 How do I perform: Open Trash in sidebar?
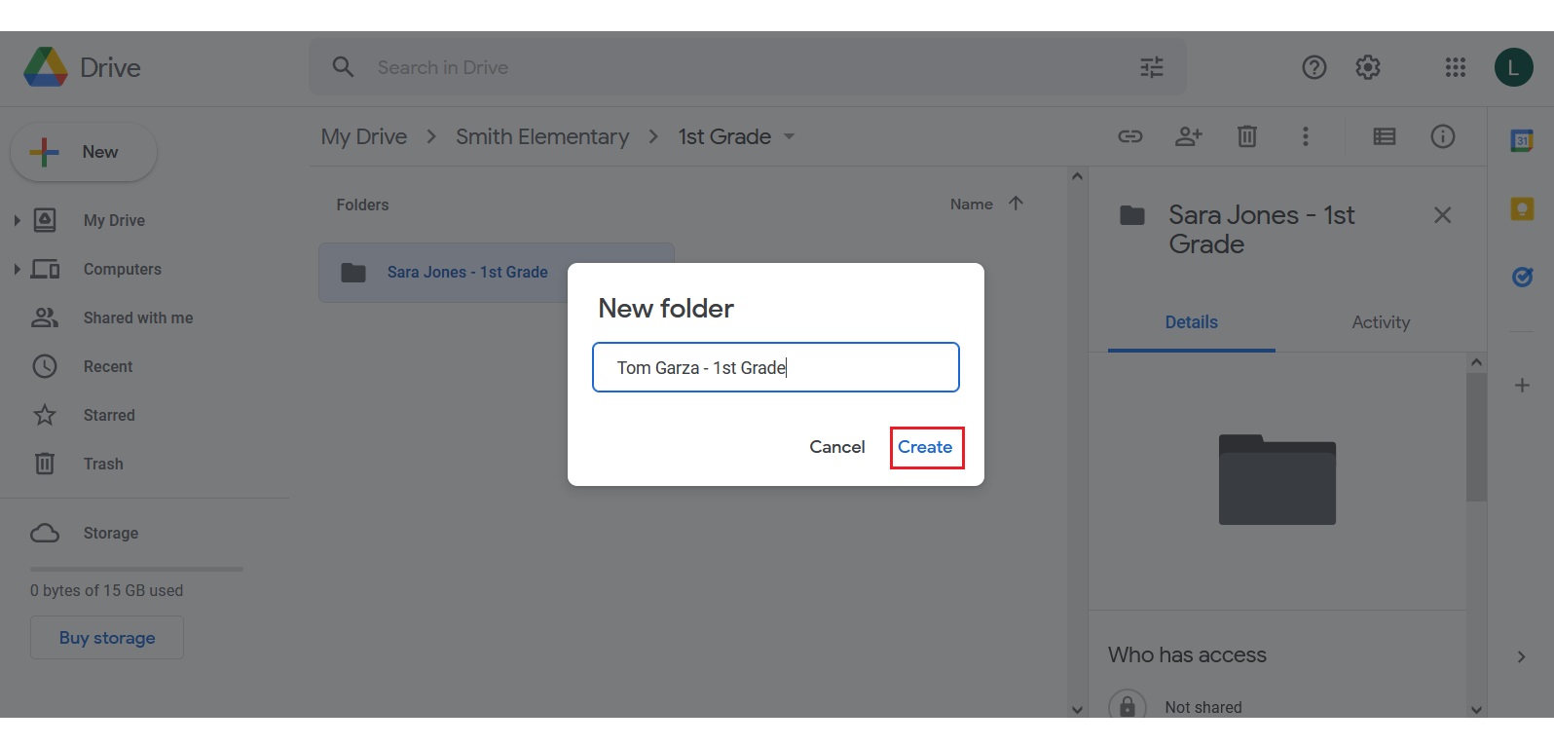(103, 464)
